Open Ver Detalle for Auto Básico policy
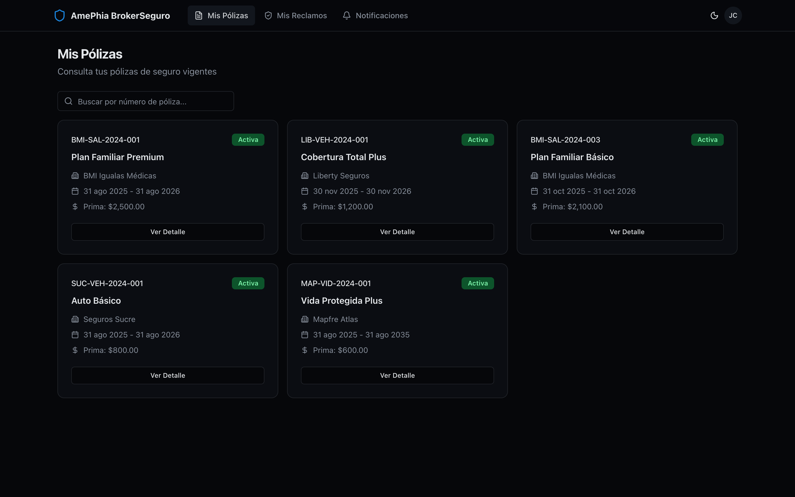This screenshot has width=795, height=497. 168,376
